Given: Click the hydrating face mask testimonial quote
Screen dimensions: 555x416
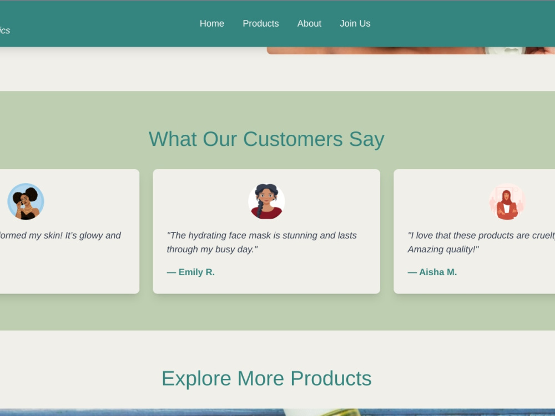Looking at the screenshot, I should click(262, 242).
